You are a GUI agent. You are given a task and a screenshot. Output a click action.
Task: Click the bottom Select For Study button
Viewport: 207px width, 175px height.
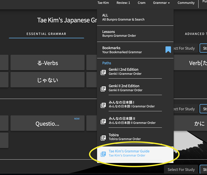(x=181, y=169)
